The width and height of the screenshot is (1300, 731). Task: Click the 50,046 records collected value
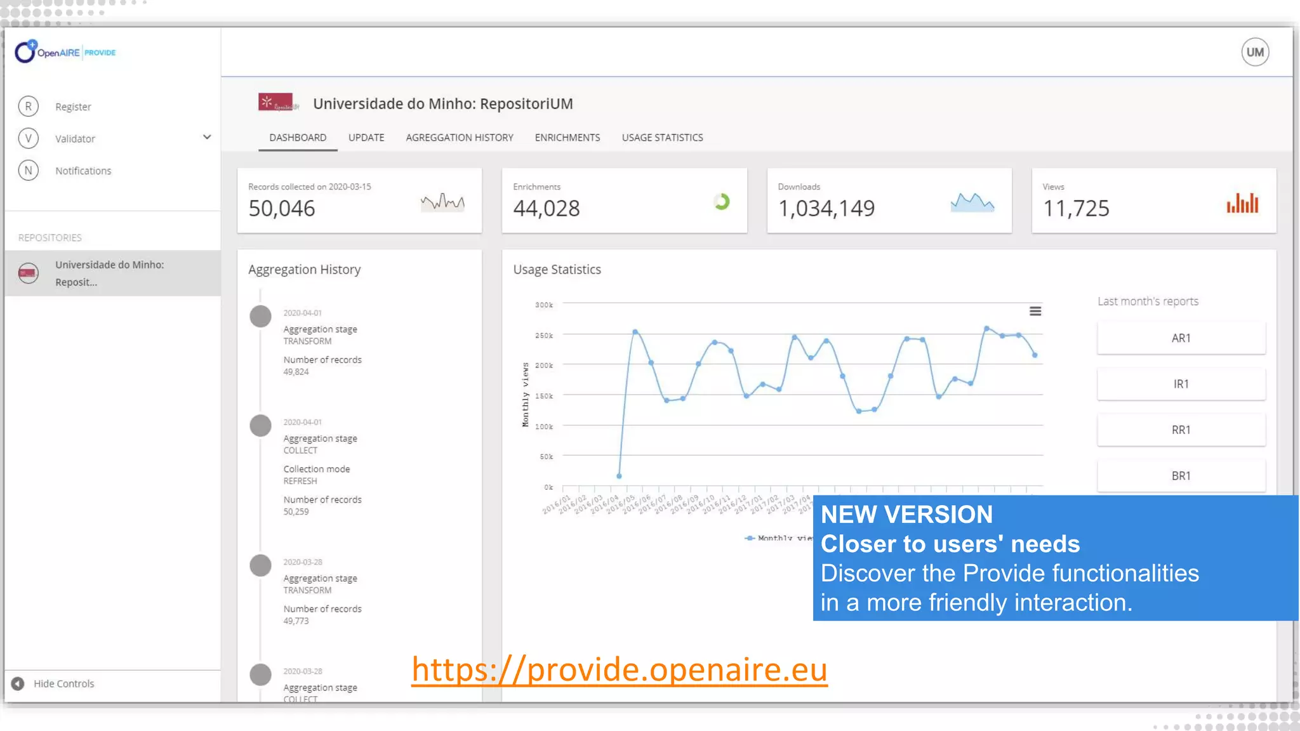(282, 208)
